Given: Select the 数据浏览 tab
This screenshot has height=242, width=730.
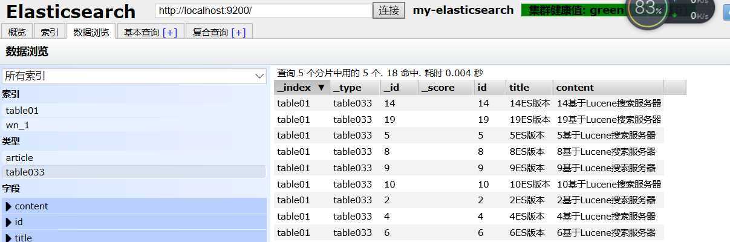Looking at the screenshot, I should pos(91,32).
